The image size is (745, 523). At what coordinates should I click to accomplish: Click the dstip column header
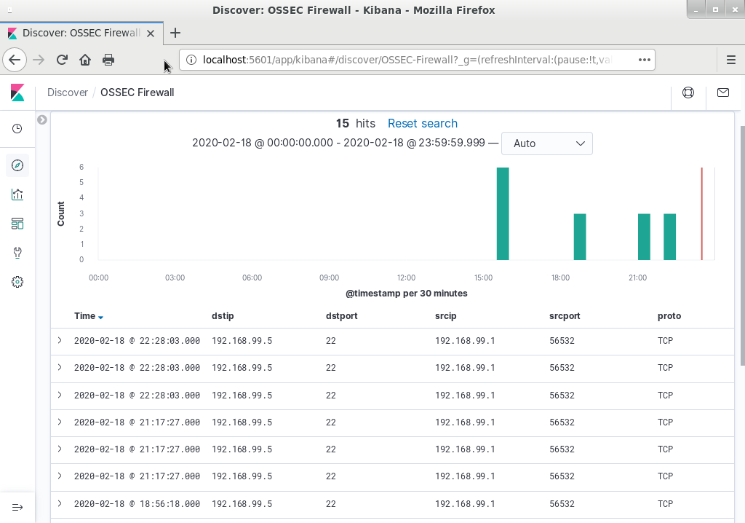pos(223,316)
